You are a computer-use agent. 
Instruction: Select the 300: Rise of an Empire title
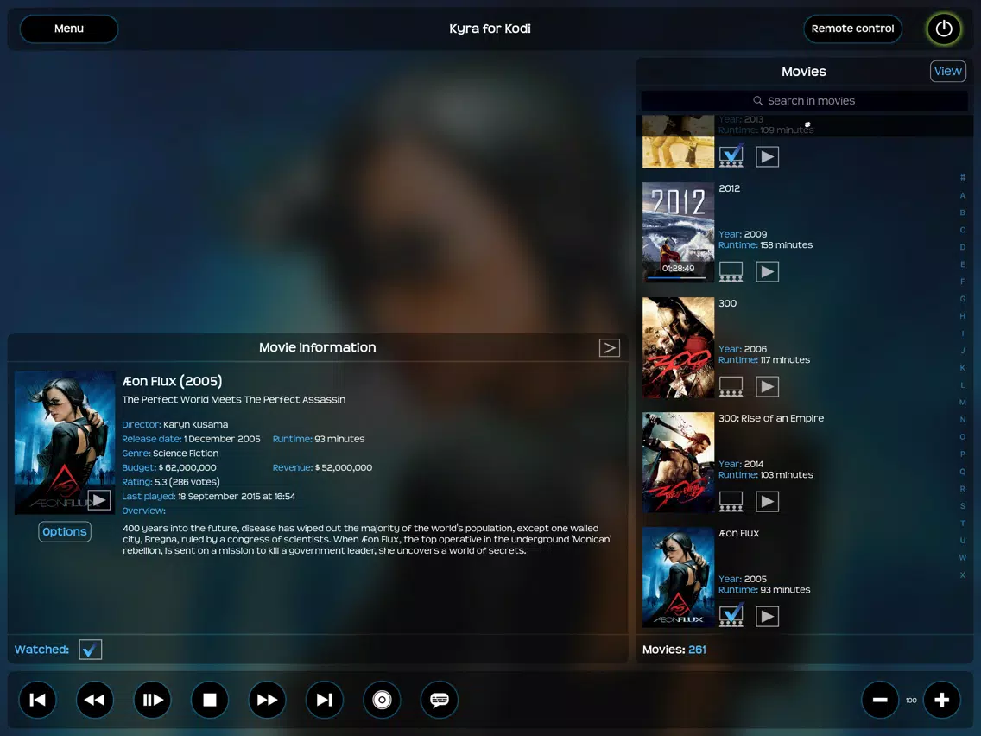coord(771,418)
